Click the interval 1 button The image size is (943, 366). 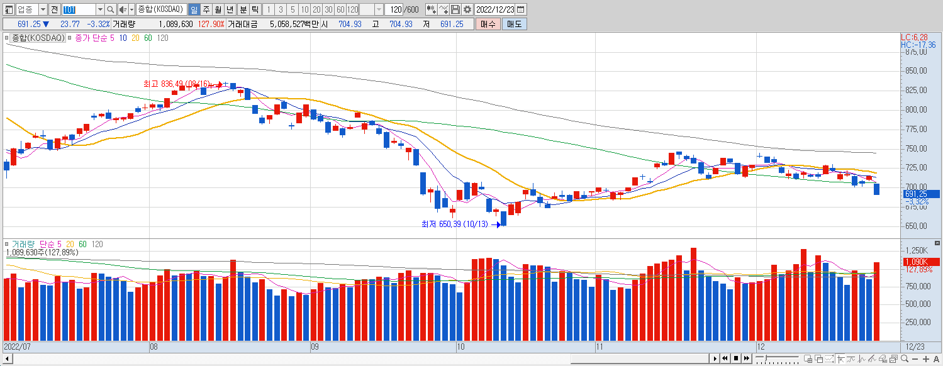point(268,9)
